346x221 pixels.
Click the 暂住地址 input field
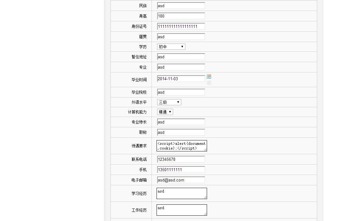[x=181, y=57]
